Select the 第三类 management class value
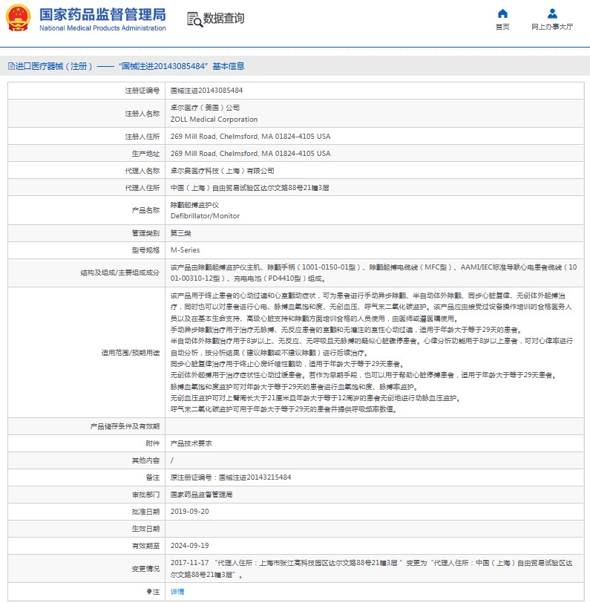The height and width of the screenshot is (603, 590). [x=180, y=232]
